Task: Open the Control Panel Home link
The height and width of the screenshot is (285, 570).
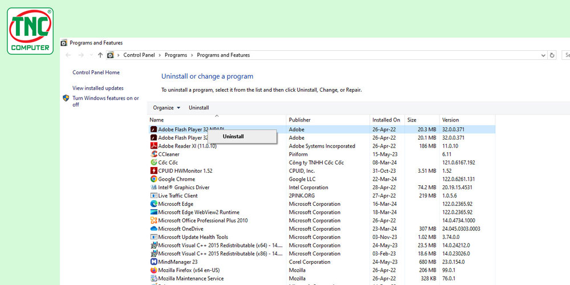Action: pos(96,73)
